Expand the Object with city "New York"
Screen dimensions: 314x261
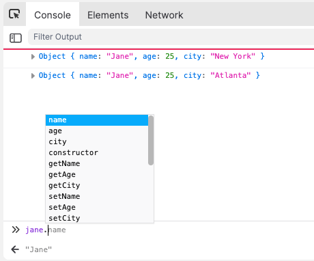pyautogui.click(x=33, y=57)
